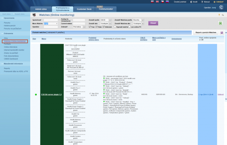The width and height of the screenshot is (227, 145).
Task: Open Zóny in sidebar
Action: 6,38
